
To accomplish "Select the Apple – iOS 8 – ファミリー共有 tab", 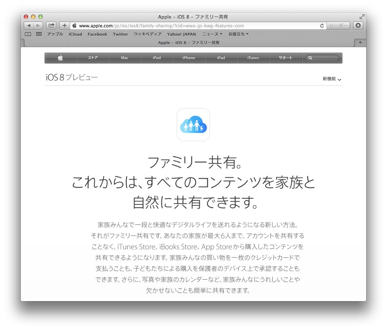I will click(188, 43).
